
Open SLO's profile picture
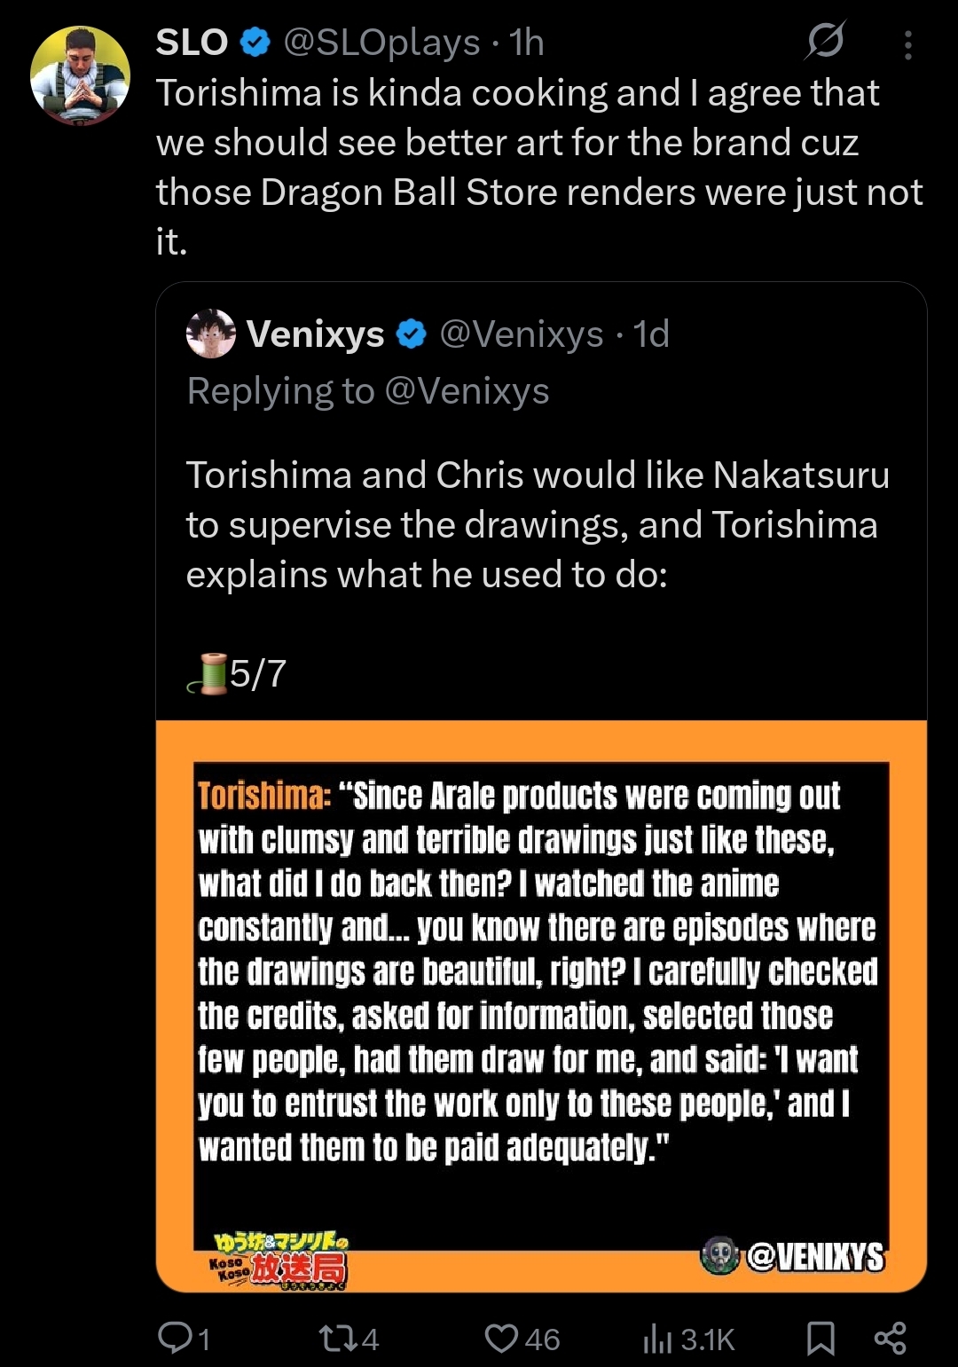(x=80, y=75)
